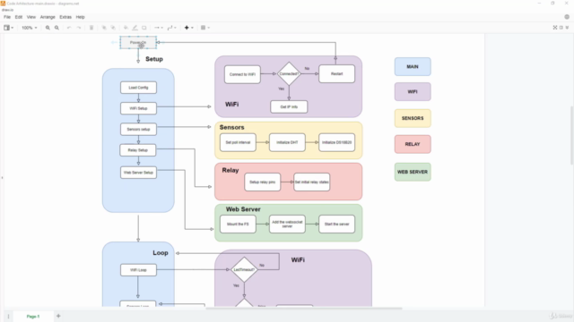The height and width of the screenshot is (322, 574).
Task: Toggle the shadow rectangle tool
Action: point(144,28)
